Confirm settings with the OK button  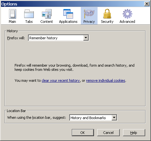[83, 133]
